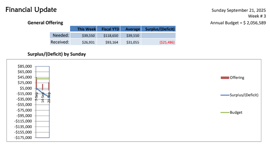Click the "Surplus/(Deficit) by Sunday" chart title

pos(57,54)
